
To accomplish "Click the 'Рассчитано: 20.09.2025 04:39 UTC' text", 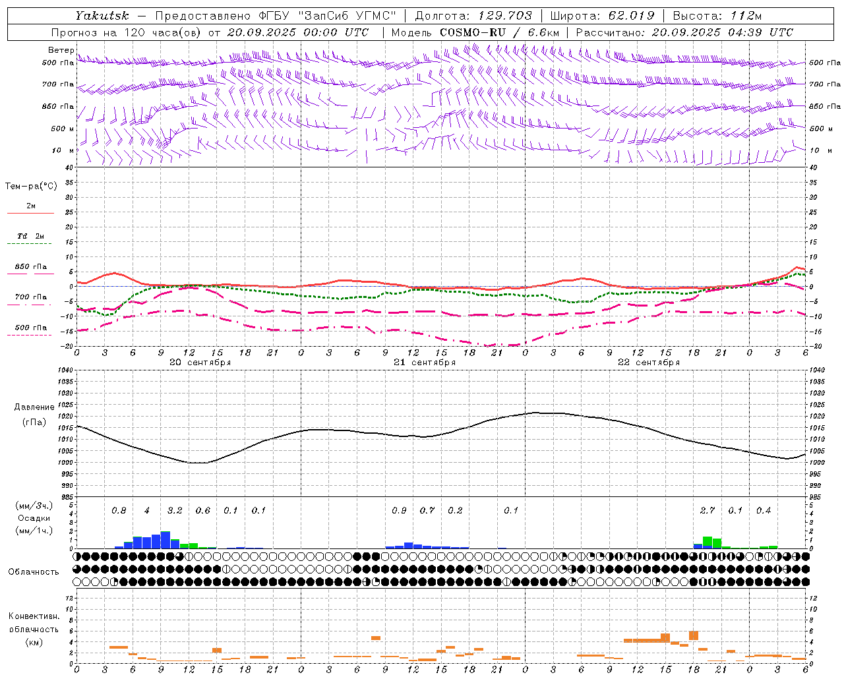I will [x=684, y=32].
